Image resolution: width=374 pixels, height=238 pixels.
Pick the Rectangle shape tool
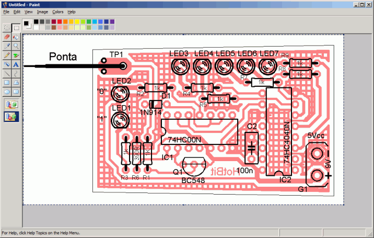click(7, 83)
